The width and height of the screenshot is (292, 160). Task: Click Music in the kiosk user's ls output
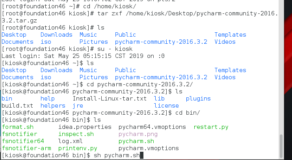tap(88, 70)
